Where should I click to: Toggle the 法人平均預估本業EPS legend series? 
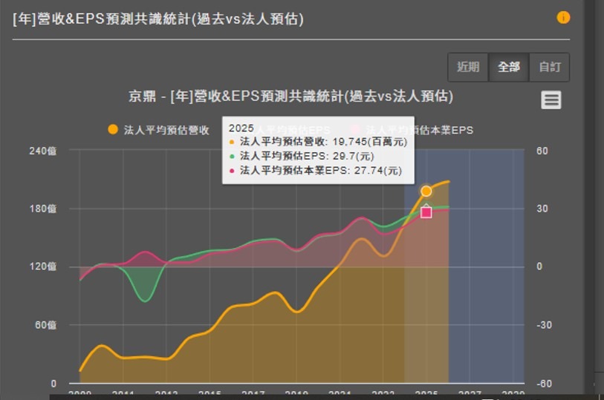pos(412,130)
